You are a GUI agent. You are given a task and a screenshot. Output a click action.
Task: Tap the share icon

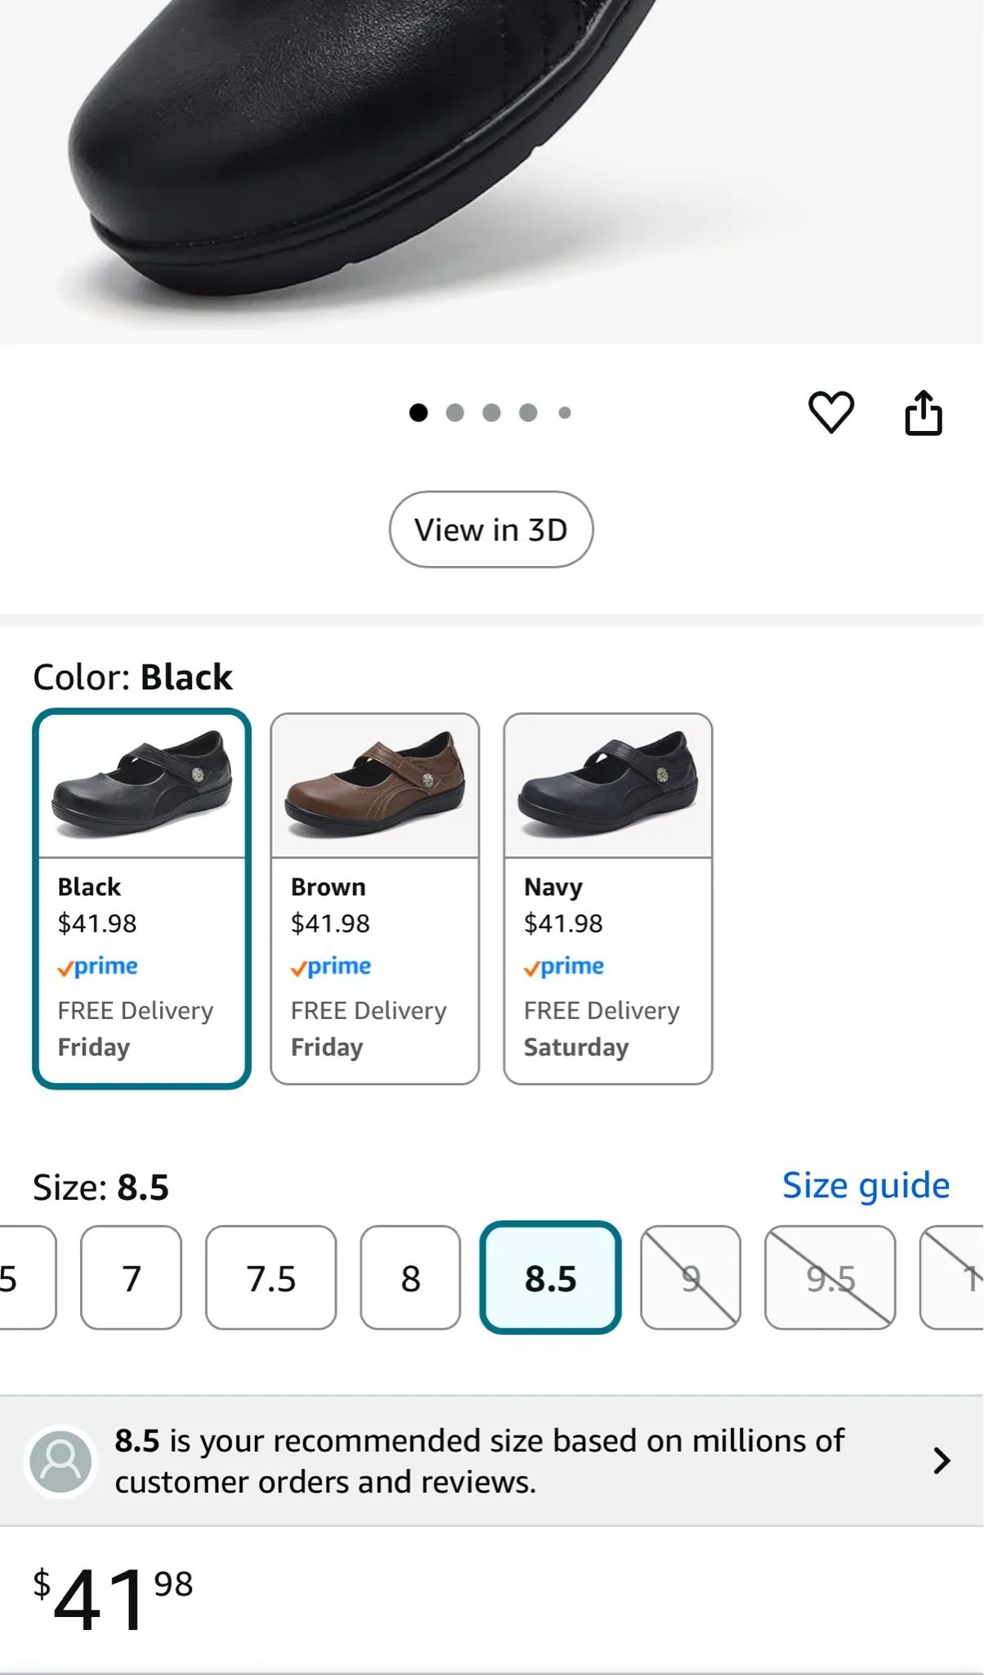924,412
